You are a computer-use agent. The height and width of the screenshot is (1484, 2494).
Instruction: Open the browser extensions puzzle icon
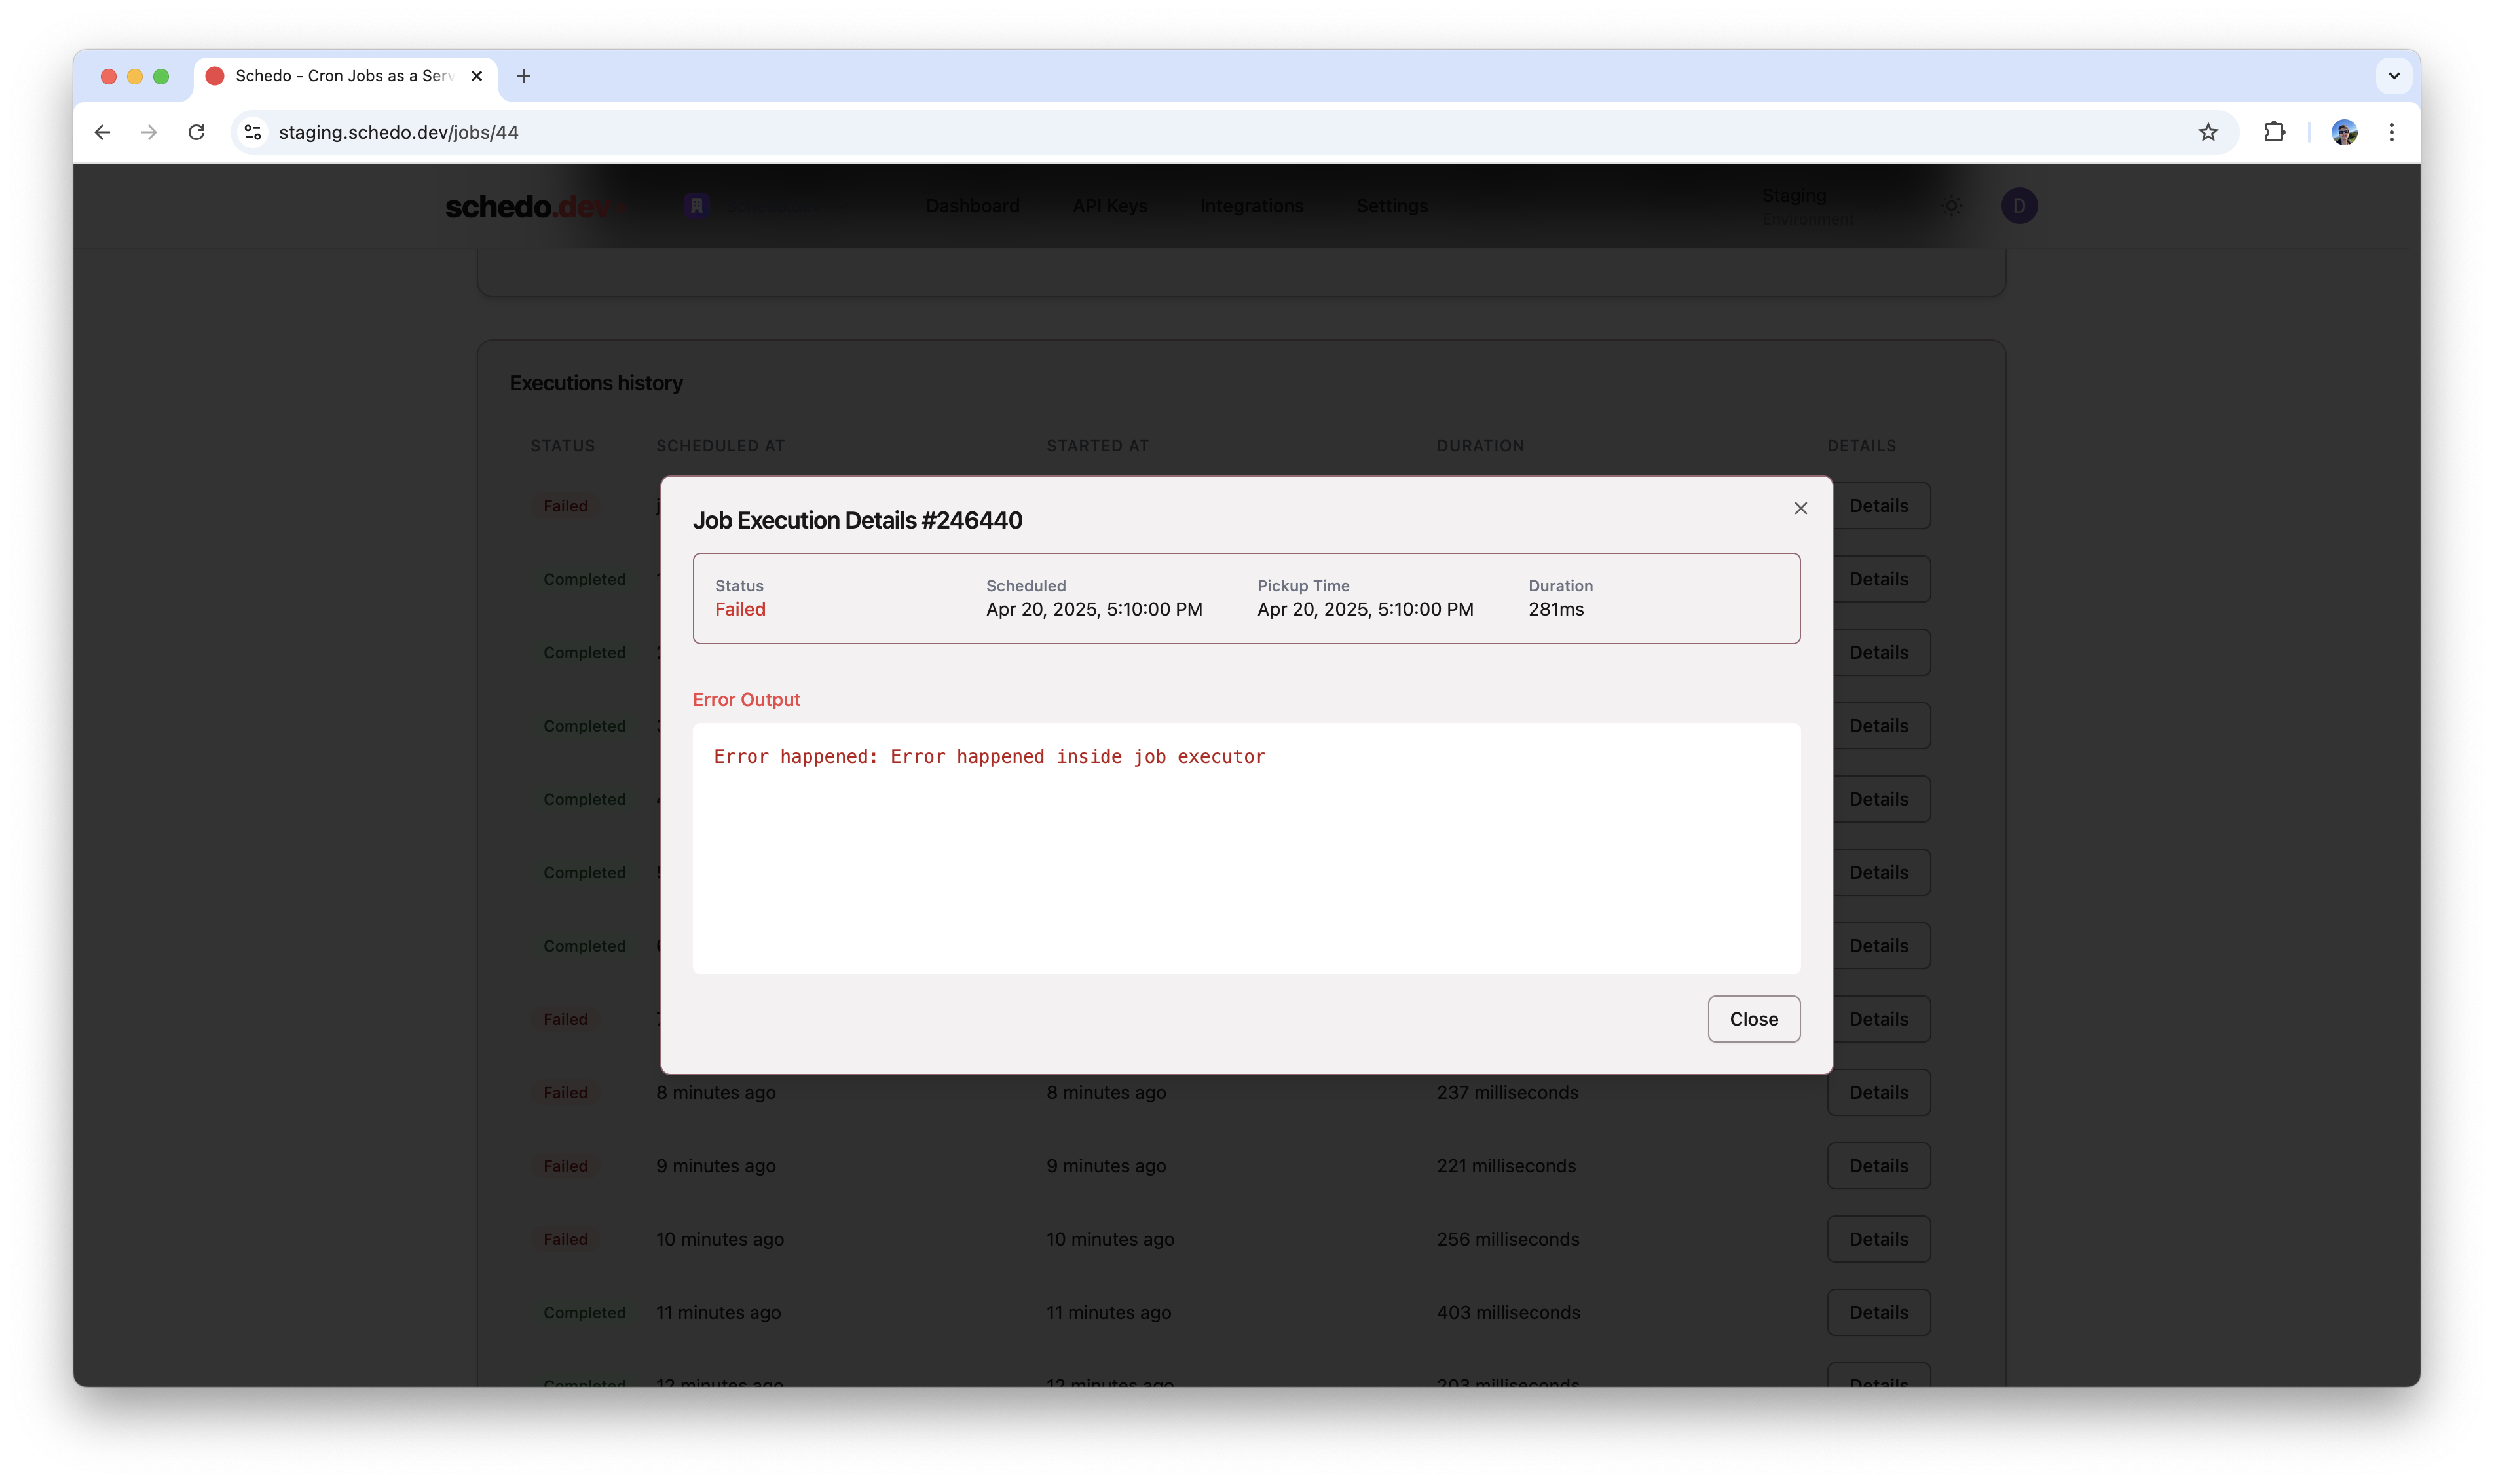click(2274, 132)
